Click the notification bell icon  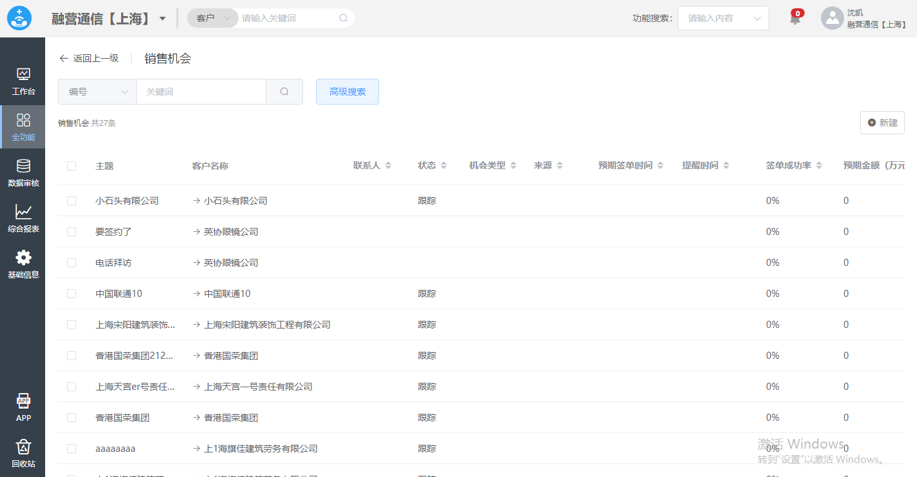pyautogui.click(x=795, y=19)
